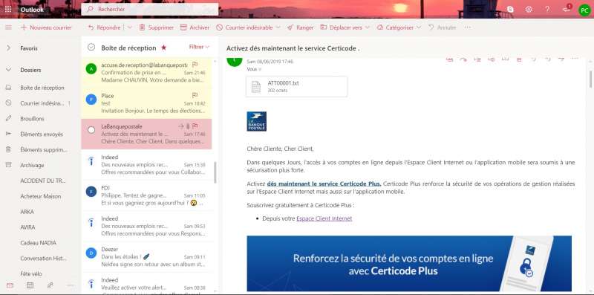Click the Éléments supprimés trash icon
Image resolution: width=594 pixels, height=295 pixels.
(x=8, y=150)
